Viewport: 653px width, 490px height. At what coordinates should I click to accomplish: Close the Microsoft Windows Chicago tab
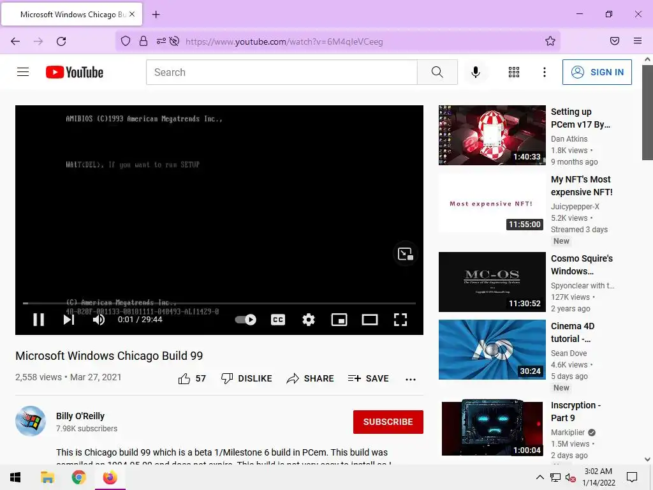point(132,14)
